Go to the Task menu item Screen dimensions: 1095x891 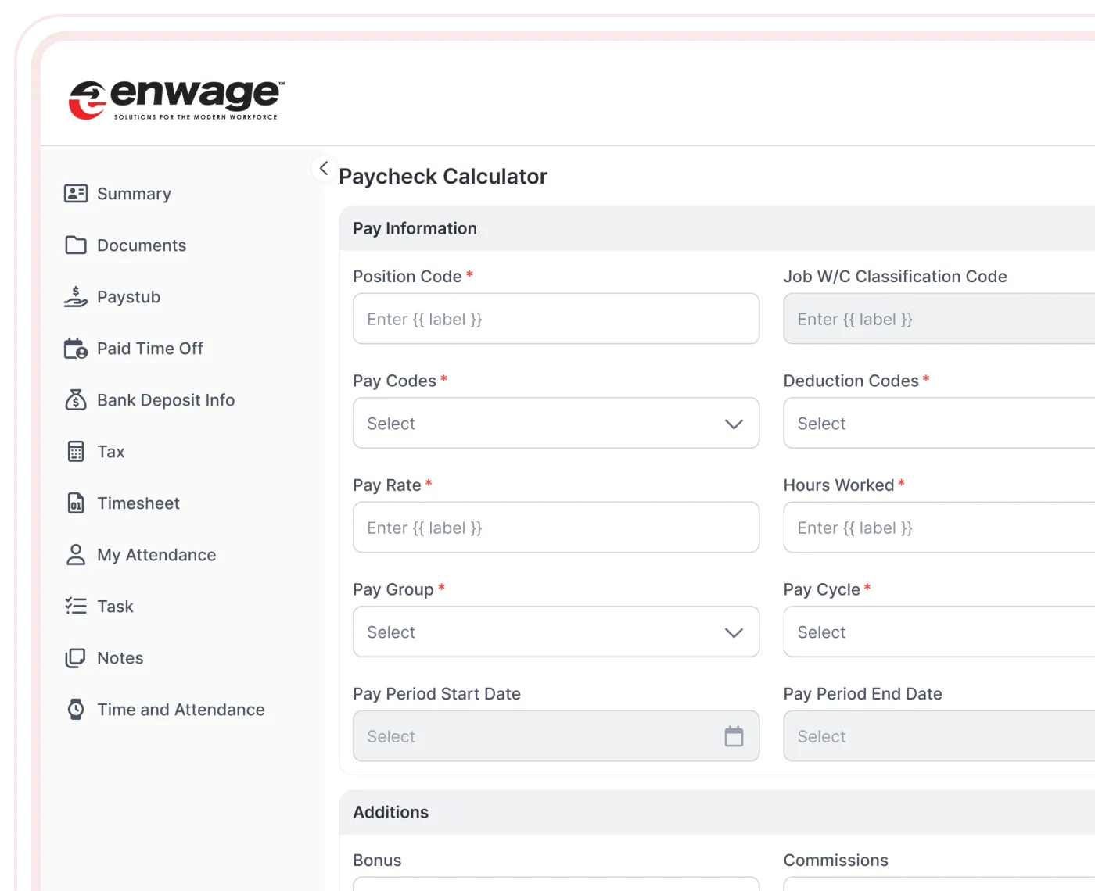tap(115, 607)
